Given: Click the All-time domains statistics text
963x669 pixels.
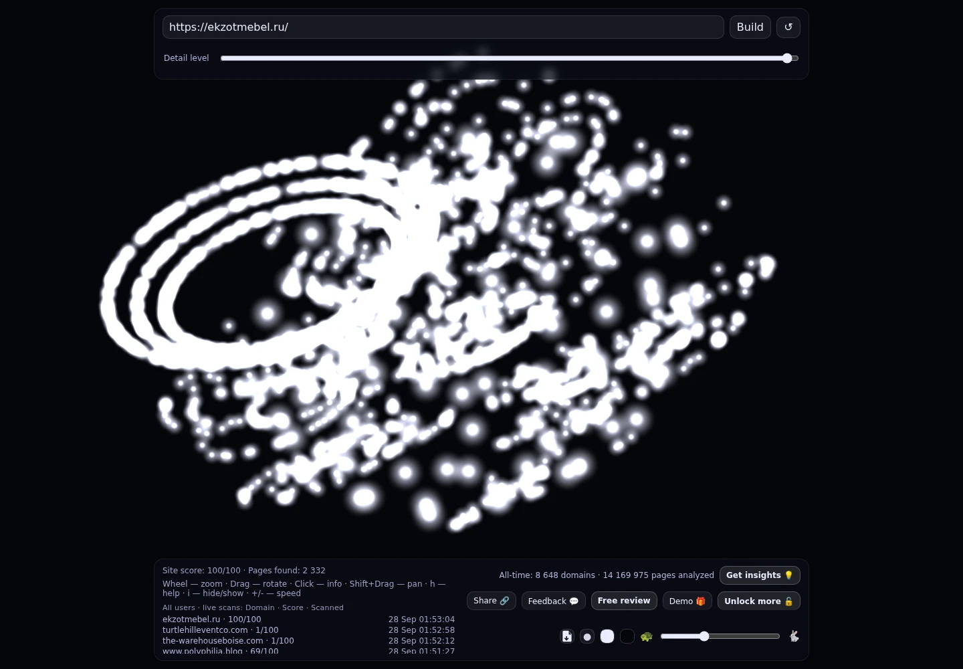Looking at the screenshot, I should [x=607, y=575].
